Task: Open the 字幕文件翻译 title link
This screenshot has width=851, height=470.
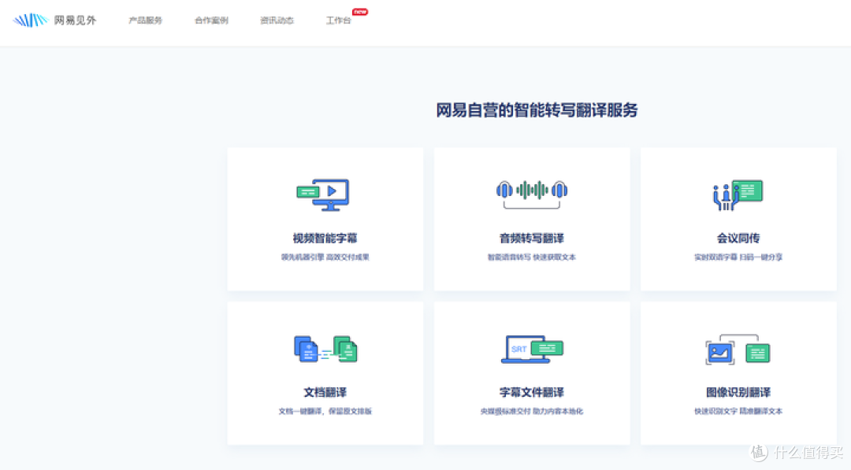Action: point(532,392)
